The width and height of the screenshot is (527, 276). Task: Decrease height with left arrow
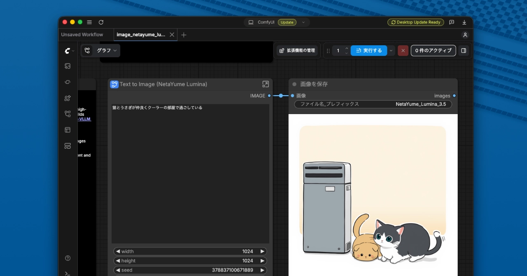tap(118, 261)
